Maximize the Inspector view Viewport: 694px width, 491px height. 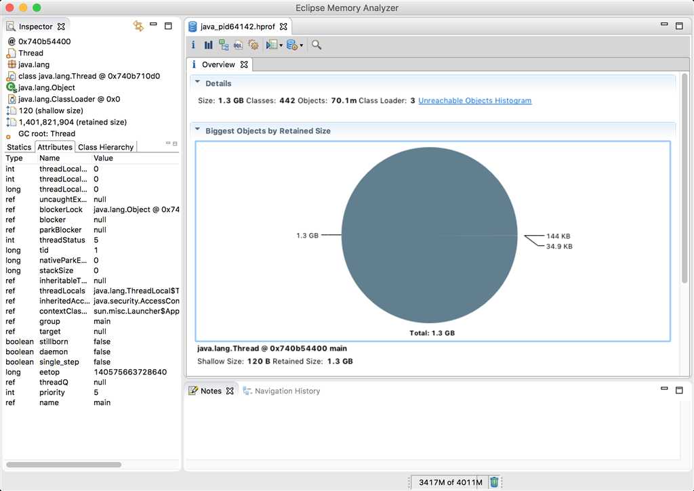[x=168, y=26]
